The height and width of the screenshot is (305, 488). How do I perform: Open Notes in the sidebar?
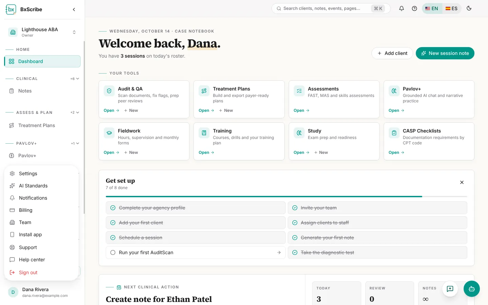42,91
